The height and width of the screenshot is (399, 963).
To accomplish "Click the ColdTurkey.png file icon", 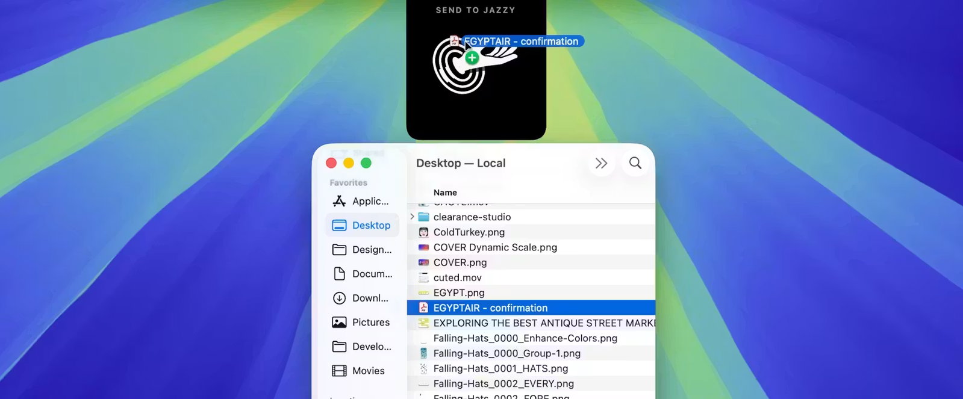I will (x=423, y=232).
